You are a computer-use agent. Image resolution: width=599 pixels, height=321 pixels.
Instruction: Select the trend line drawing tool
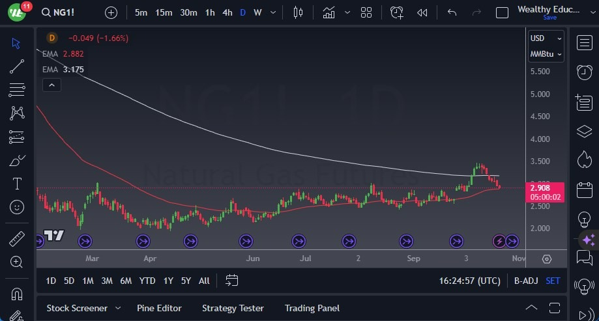pyautogui.click(x=17, y=66)
